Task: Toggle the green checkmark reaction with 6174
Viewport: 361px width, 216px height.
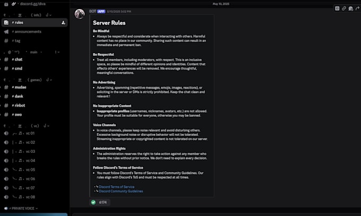Action: 99,202
